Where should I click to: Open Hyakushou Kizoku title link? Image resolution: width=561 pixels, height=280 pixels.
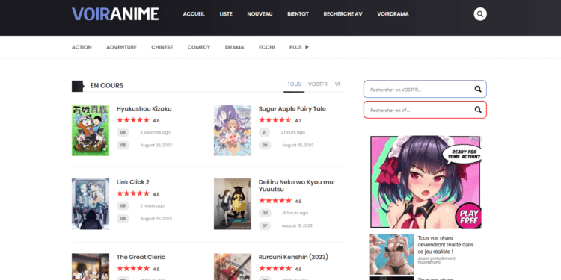click(x=144, y=108)
